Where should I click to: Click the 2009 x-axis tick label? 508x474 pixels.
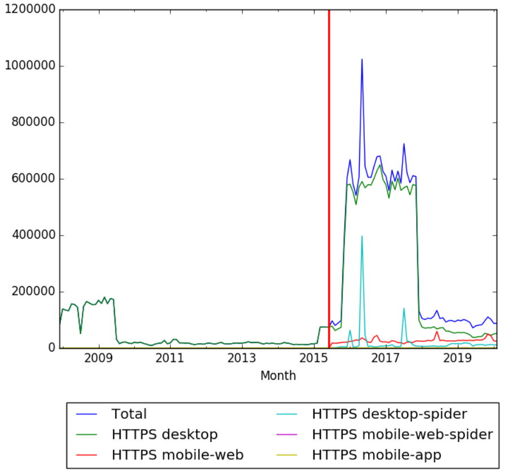point(99,359)
